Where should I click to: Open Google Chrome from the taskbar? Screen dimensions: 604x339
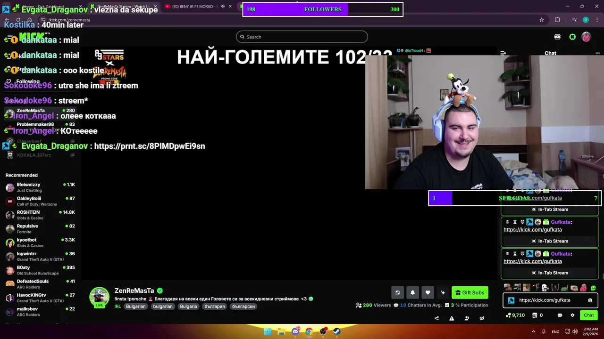click(309, 331)
